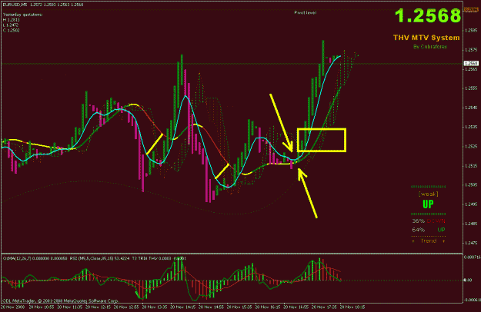Image resolution: width=481 pixels, height=312 pixels.
Task: Click the current price tag on the price axis
Action: pos(471,63)
